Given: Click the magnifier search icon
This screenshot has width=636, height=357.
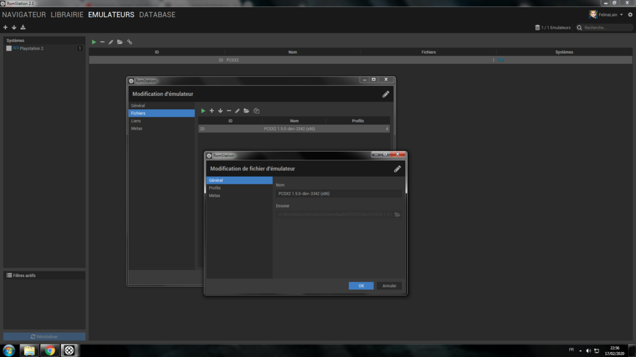Looking at the screenshot, I should (579, 27).
